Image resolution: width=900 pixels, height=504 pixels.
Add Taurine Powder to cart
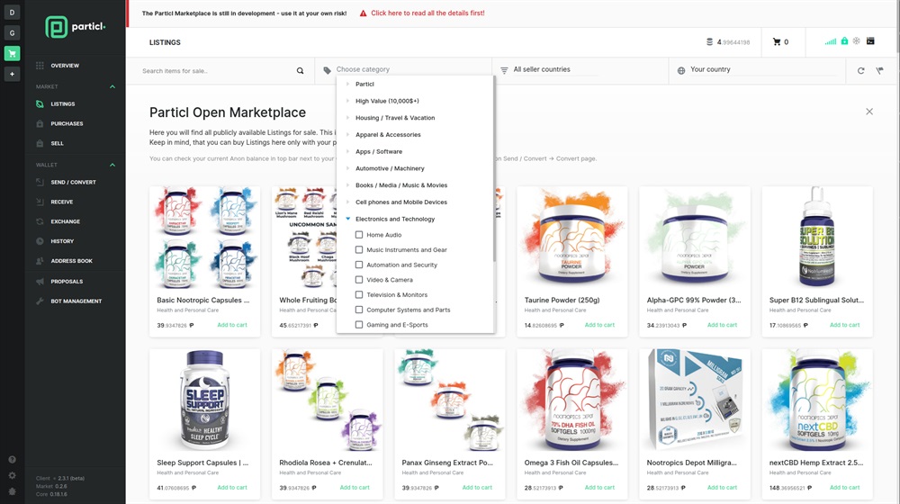[599, 325]
